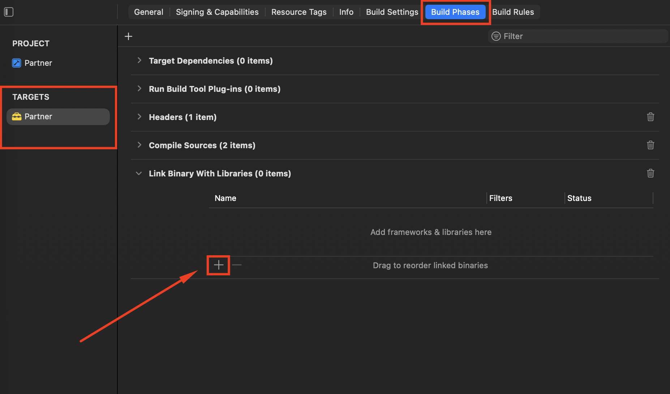670x394 pixels.
Task: Open the Build Settings tab
Action: click(392, 12)
